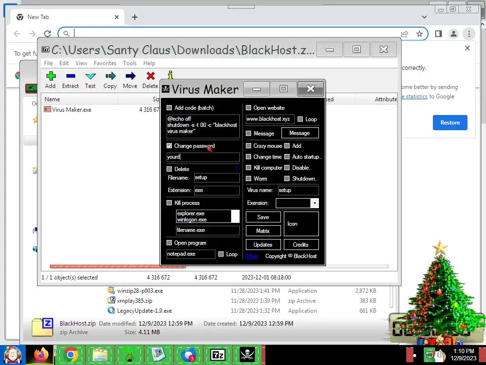Open Chrome profile icon
Viewport: 486px width, 365px height.
(453, 34)
